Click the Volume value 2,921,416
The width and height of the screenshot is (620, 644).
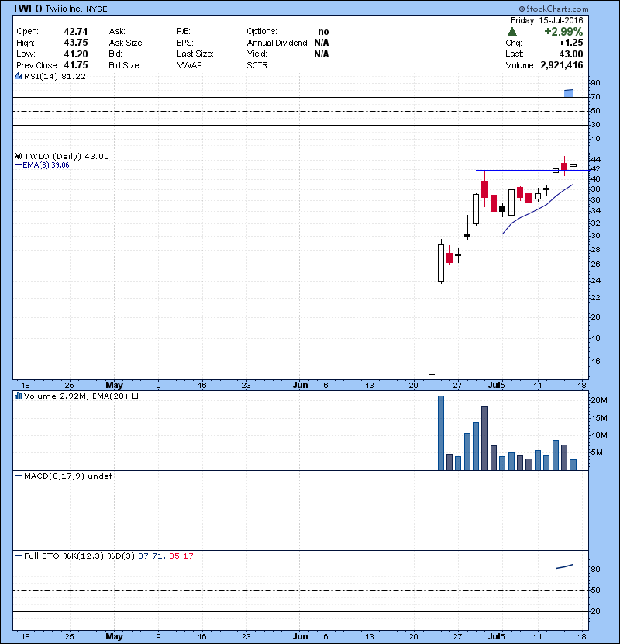click(562, 65)
